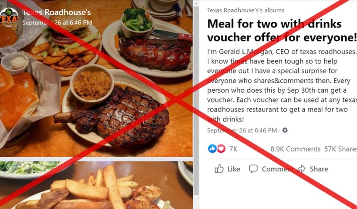Select the Comment button label
This screenshot has width=357, height=209.
pos(278,169)
